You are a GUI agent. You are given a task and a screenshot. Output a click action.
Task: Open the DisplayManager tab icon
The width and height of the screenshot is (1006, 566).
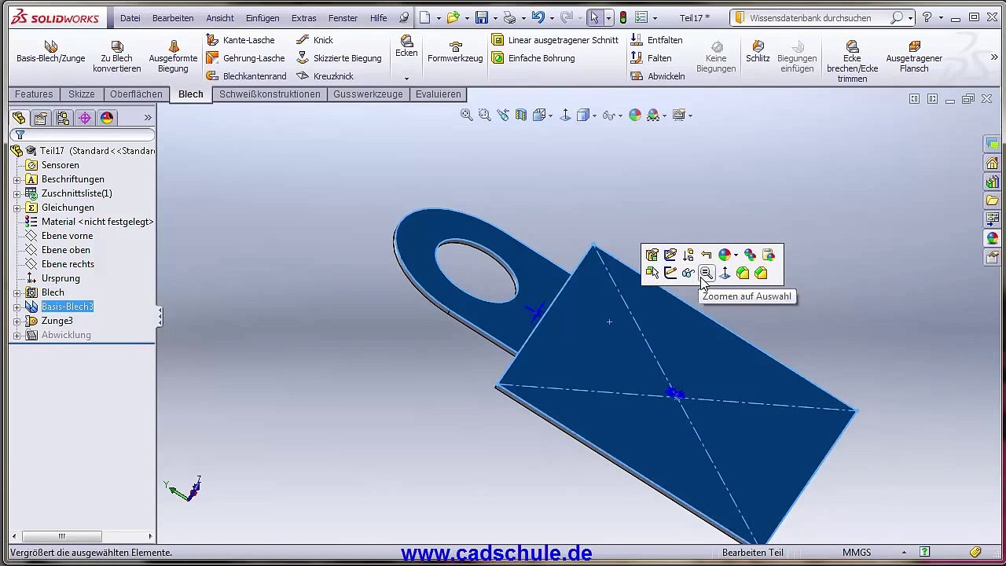click(x=107, y=118)
